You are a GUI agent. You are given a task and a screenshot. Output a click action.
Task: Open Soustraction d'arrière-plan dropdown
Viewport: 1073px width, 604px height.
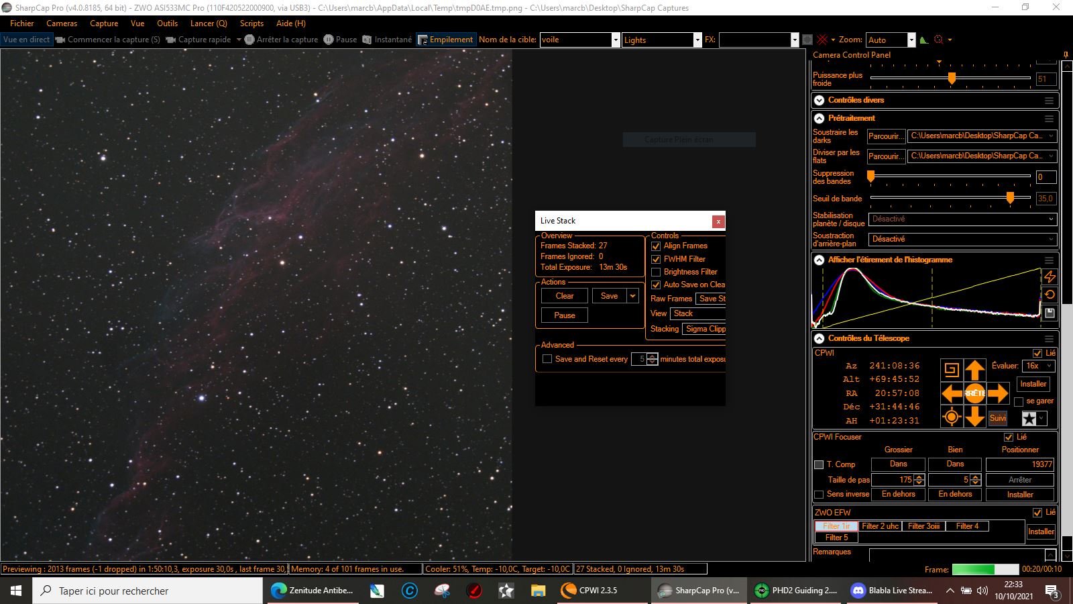pyautogui.click(x=962, y=239)
